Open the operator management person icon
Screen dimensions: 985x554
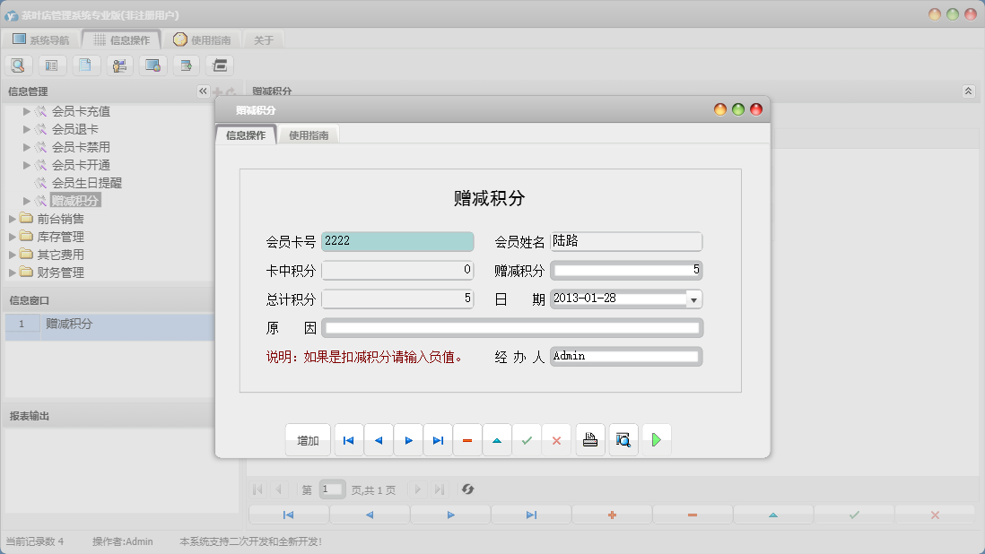(119, 65)
